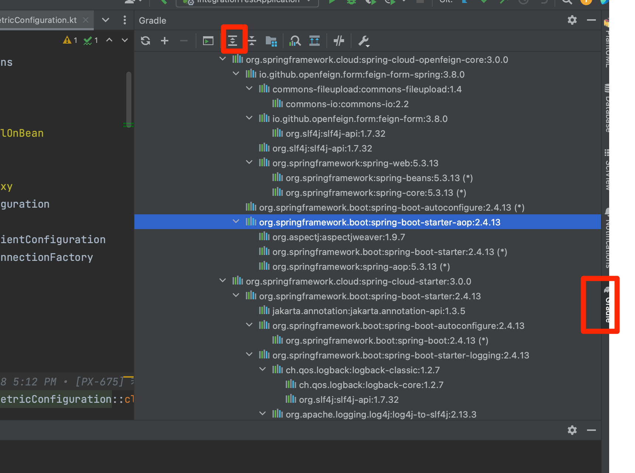635x473 pixels.
Task: Collapse the spring-boot-starter-aop:2.4.13 node
Action: (x=236, y=222)
